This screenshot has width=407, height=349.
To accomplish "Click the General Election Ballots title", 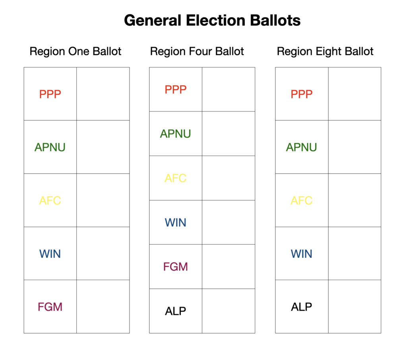I will pos(212,20).
